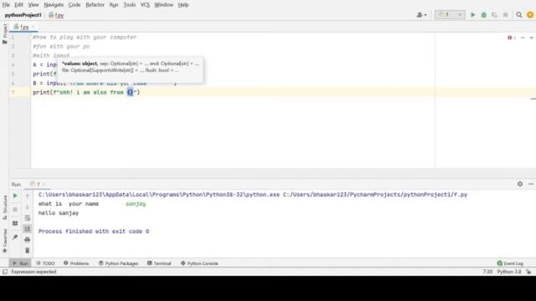Toggle scroll to end in Run console

point(28,228)
